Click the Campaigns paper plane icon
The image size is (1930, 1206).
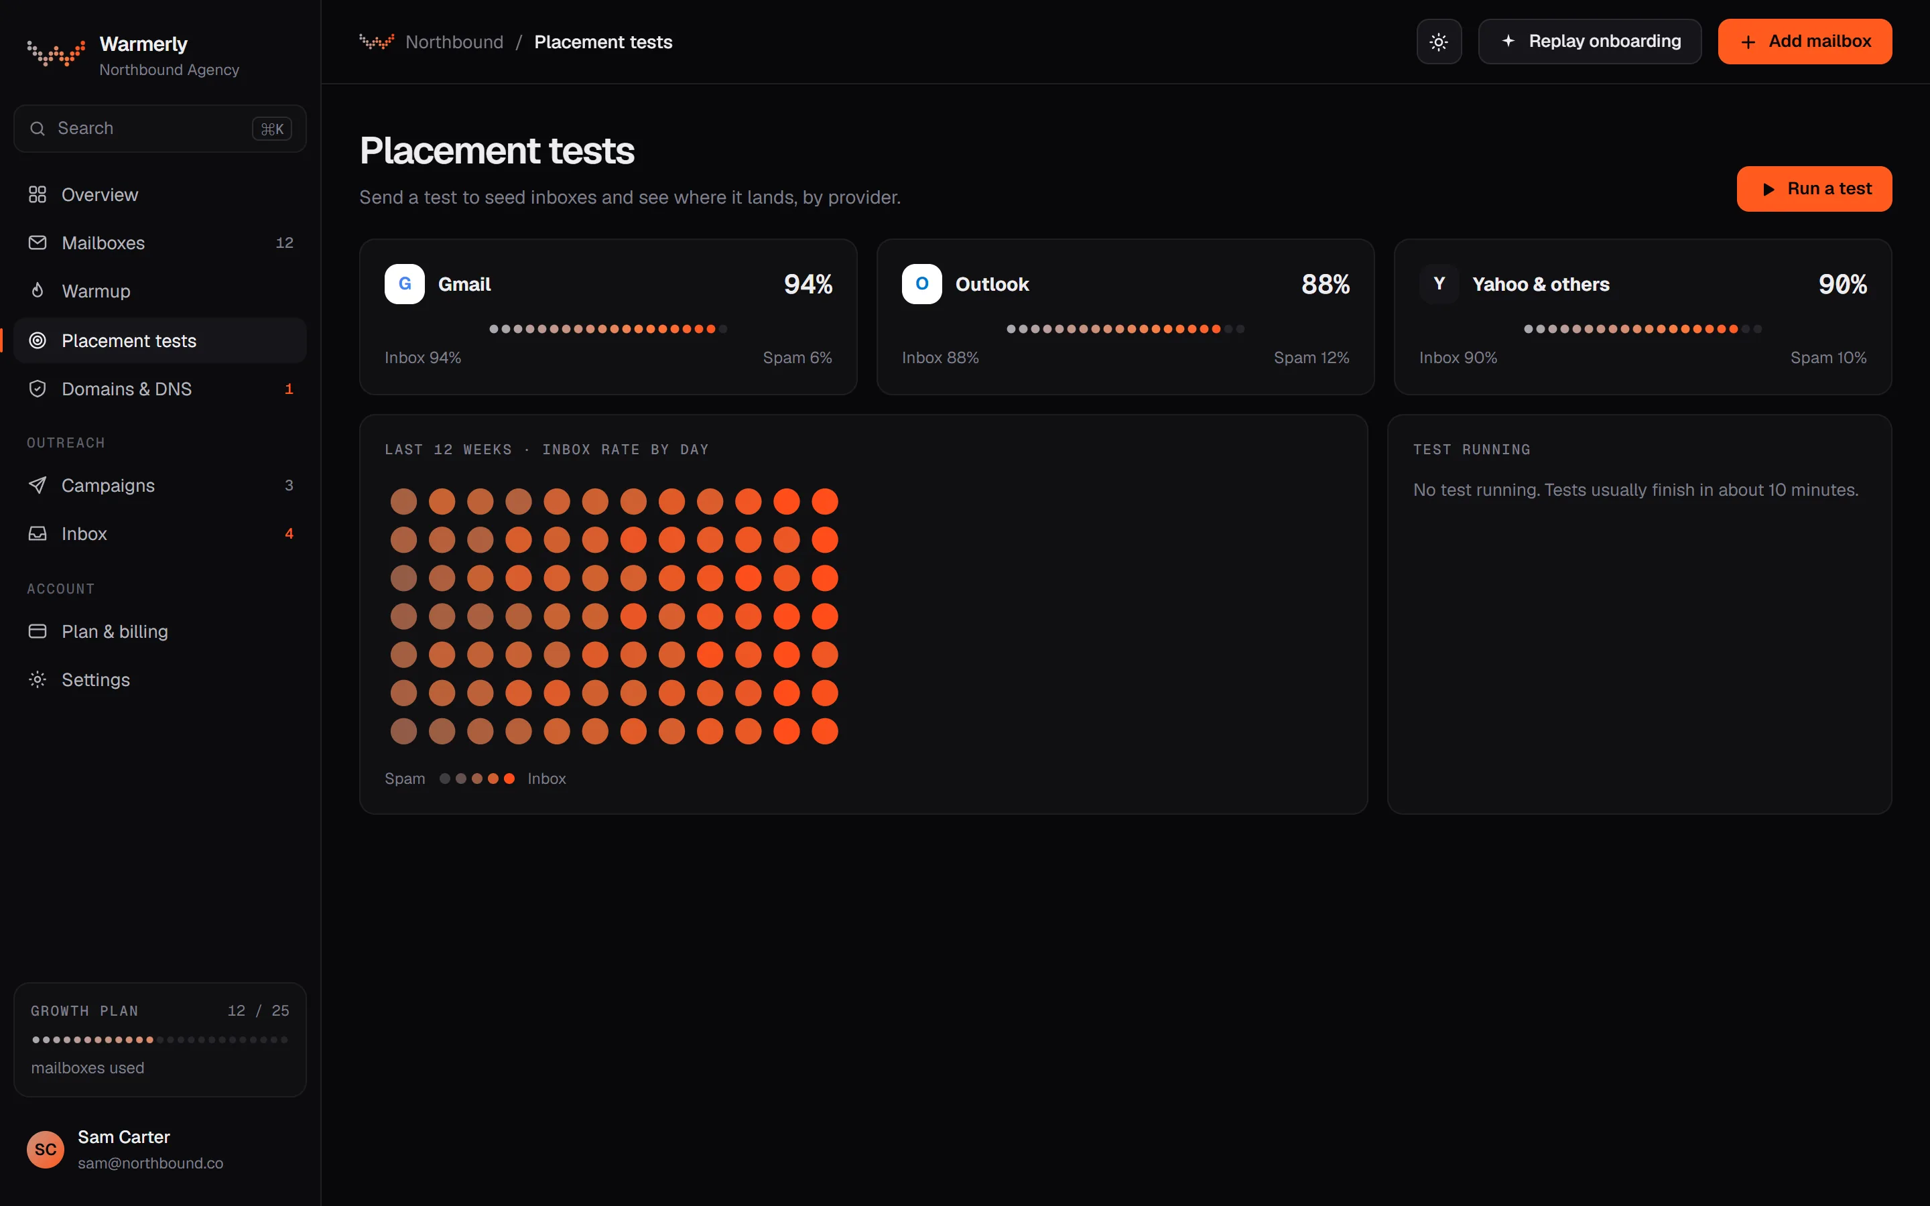pos(38,485)
